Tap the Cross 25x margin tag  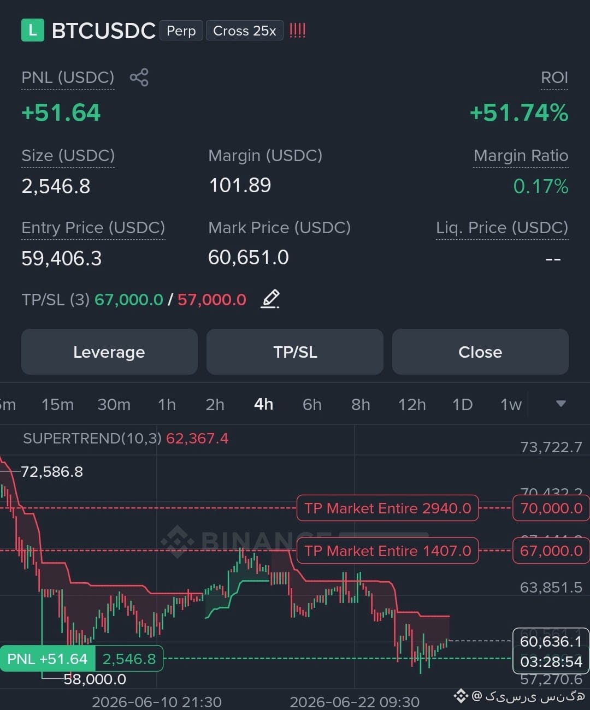(245, 31)
